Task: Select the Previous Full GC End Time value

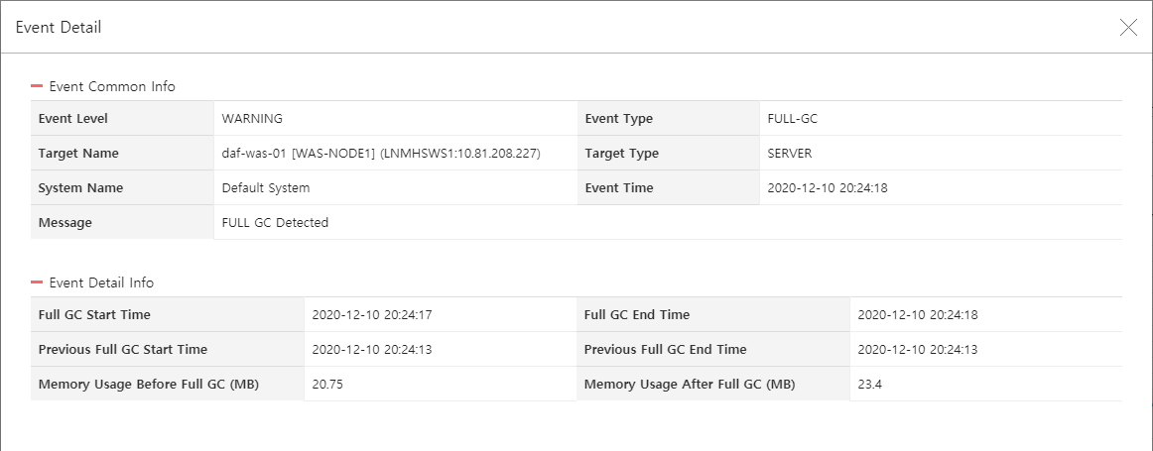Action: (918, 350)
